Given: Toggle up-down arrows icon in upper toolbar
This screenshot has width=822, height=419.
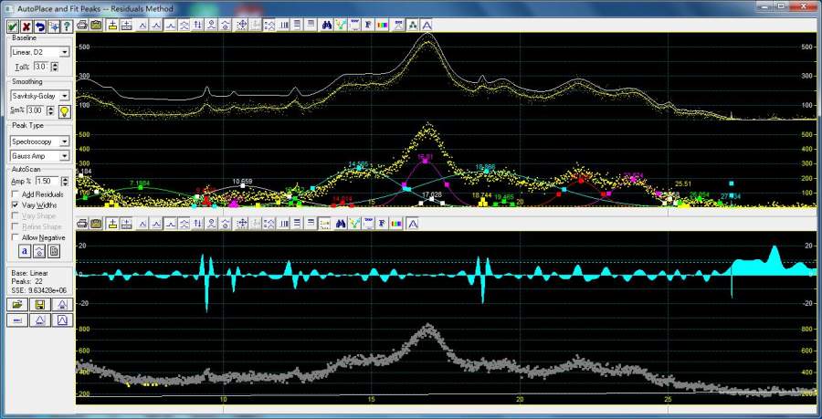Looking at the screenshot, I should coord(197,25).
